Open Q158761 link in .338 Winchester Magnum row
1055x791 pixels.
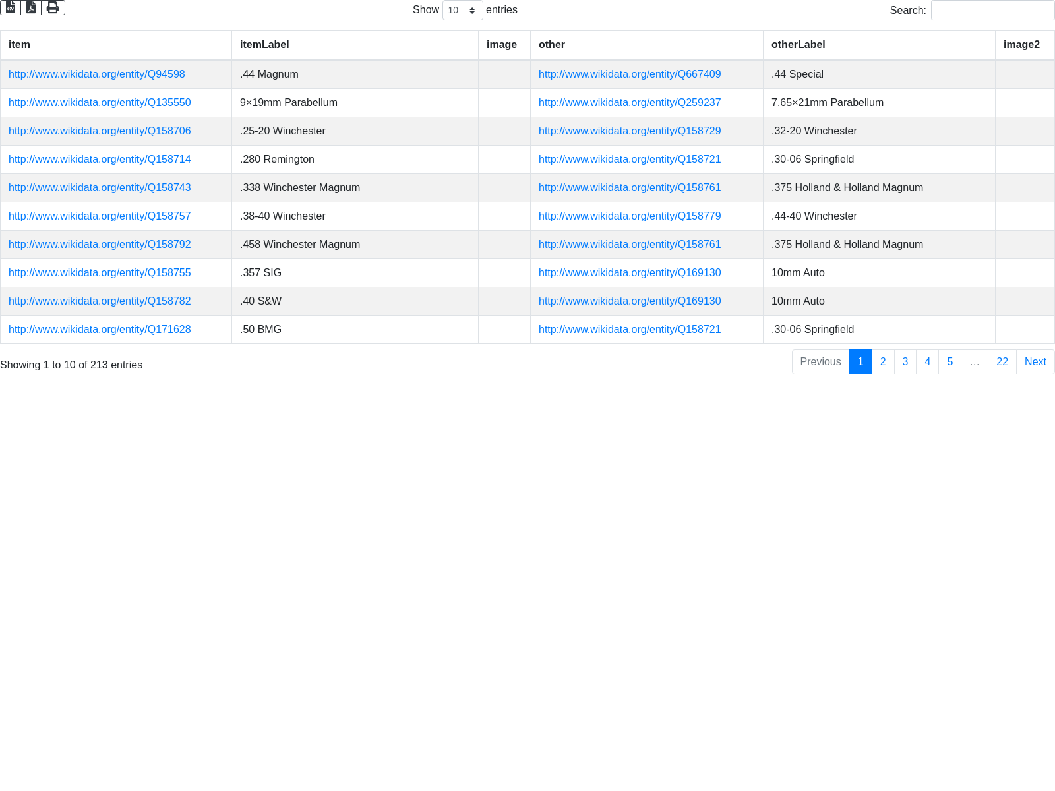tap(630, 188)
